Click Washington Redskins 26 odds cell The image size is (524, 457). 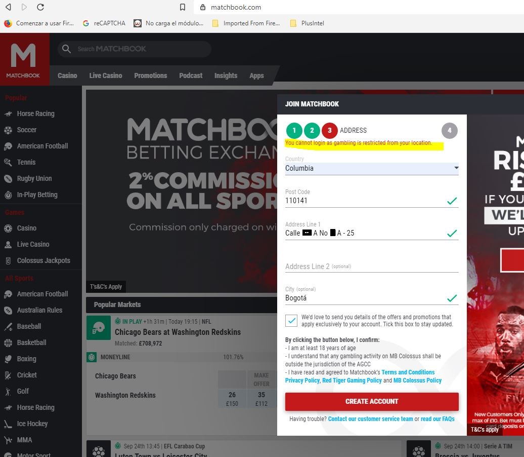tap(232, 399)
